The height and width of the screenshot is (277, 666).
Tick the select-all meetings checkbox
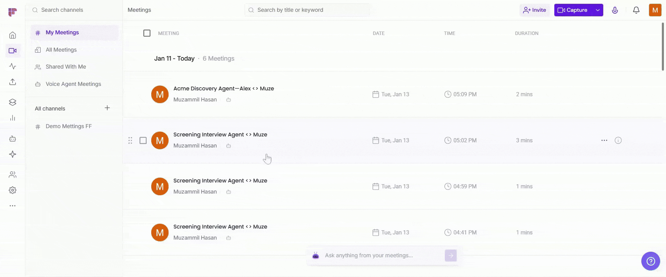147,33
